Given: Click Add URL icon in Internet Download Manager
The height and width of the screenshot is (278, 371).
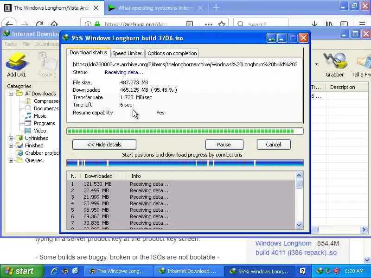Looking at the screenshot, I should (x=17, y=62).
